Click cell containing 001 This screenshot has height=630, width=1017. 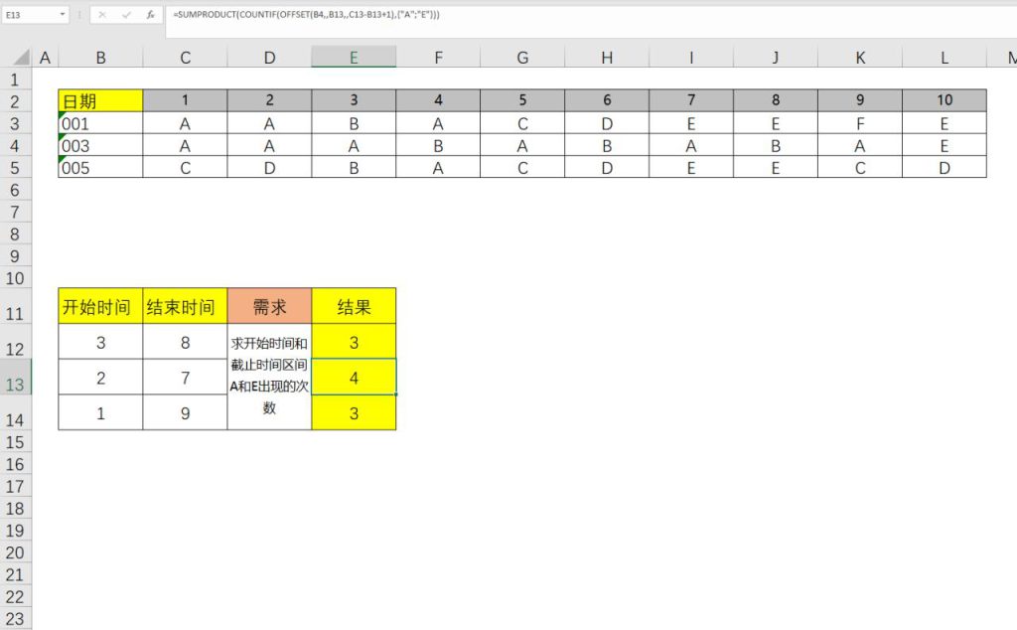coord(100,123)
